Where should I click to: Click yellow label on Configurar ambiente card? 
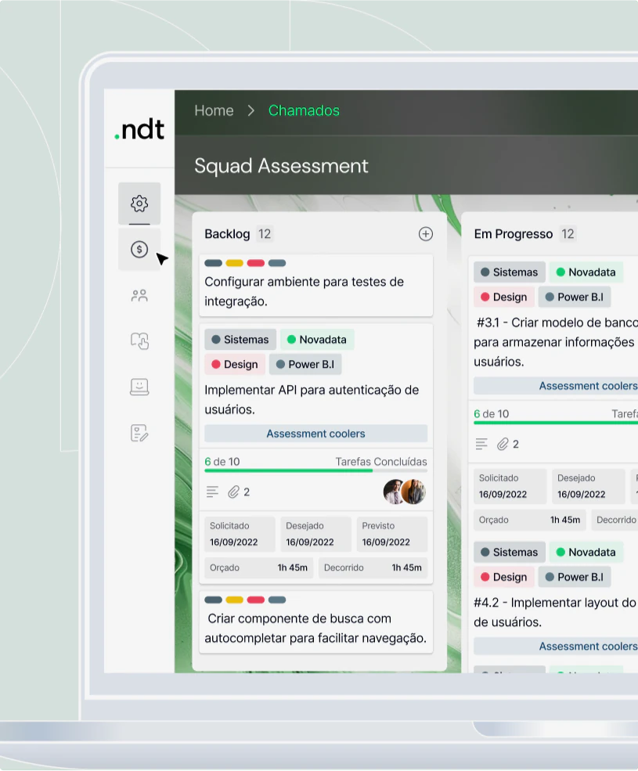pyautogui.click(x=234, y=263)
